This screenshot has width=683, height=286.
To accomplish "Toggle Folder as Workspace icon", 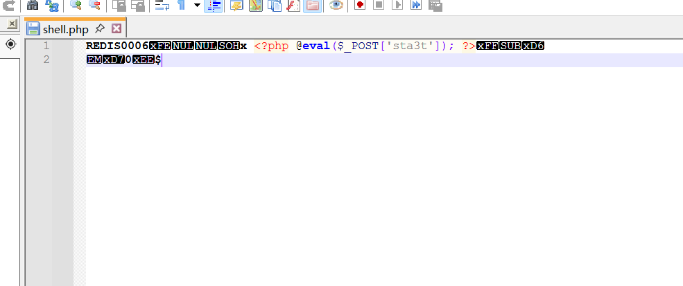I will (x=312, y=6).
